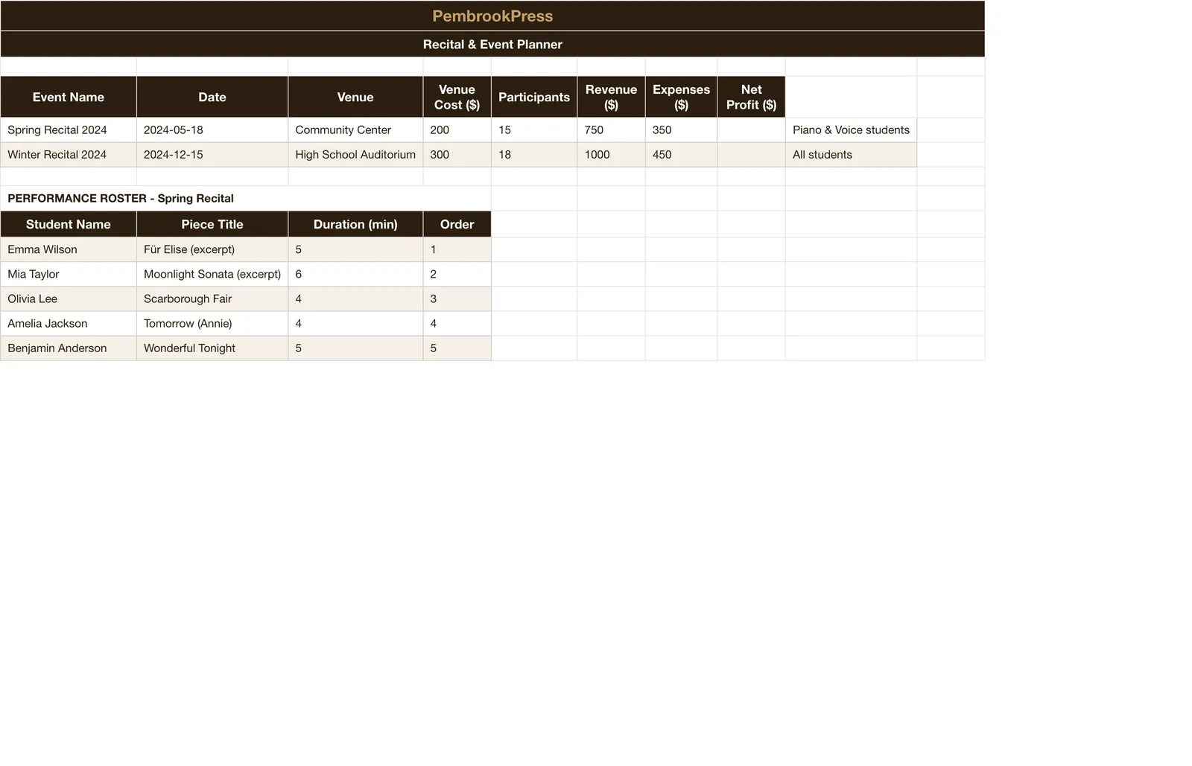Click the Scarborough Fair piece cell

pyautogui.click(x=212, y=299)
